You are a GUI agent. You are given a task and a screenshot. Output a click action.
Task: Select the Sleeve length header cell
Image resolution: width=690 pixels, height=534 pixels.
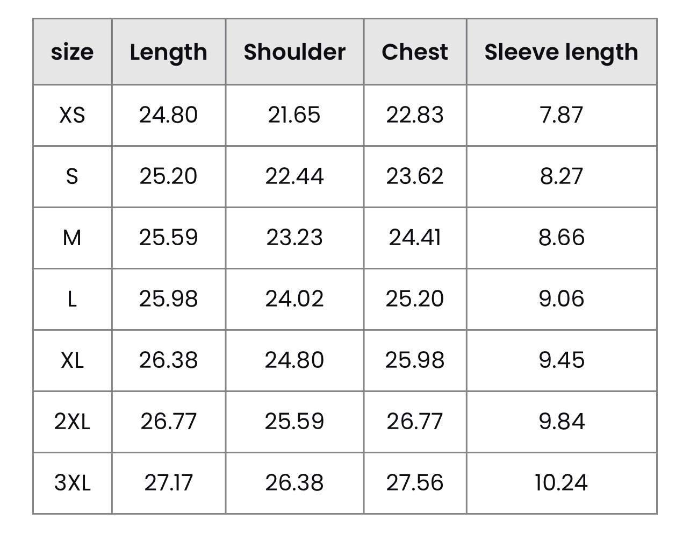coord(562,52)
